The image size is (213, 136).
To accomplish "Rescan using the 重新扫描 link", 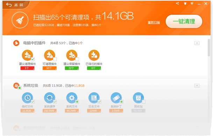I will (154, 22).
